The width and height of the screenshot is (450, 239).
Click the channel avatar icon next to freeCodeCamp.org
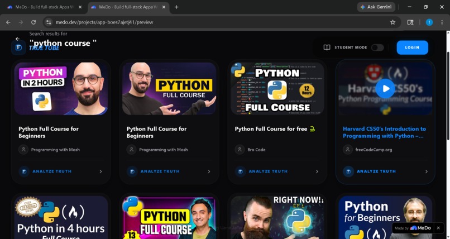tap(347, 150)
